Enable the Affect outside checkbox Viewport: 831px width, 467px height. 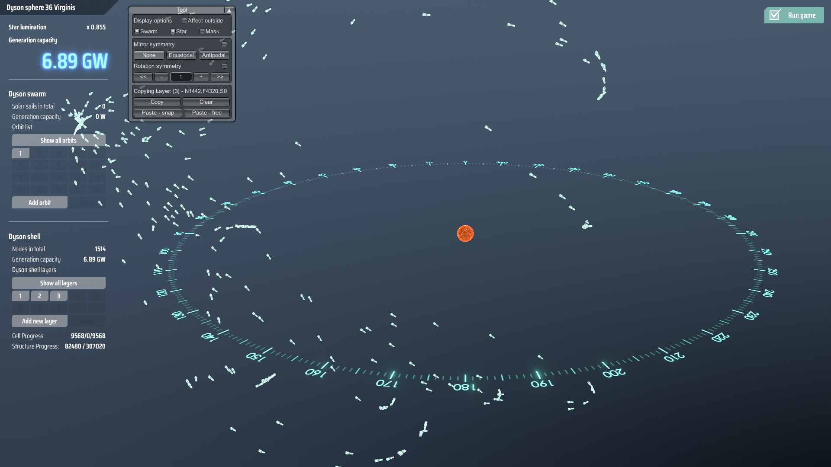185,20
